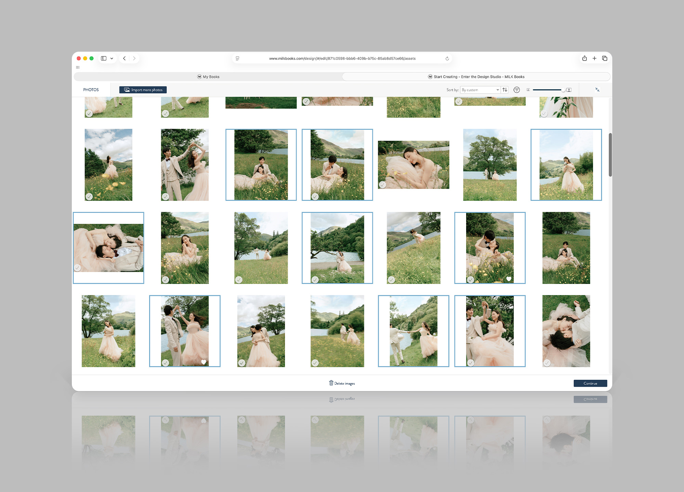This screenshot has width=684, height=492.
Task: Click the trash icon beside Delete images
Action: point(331,383)
